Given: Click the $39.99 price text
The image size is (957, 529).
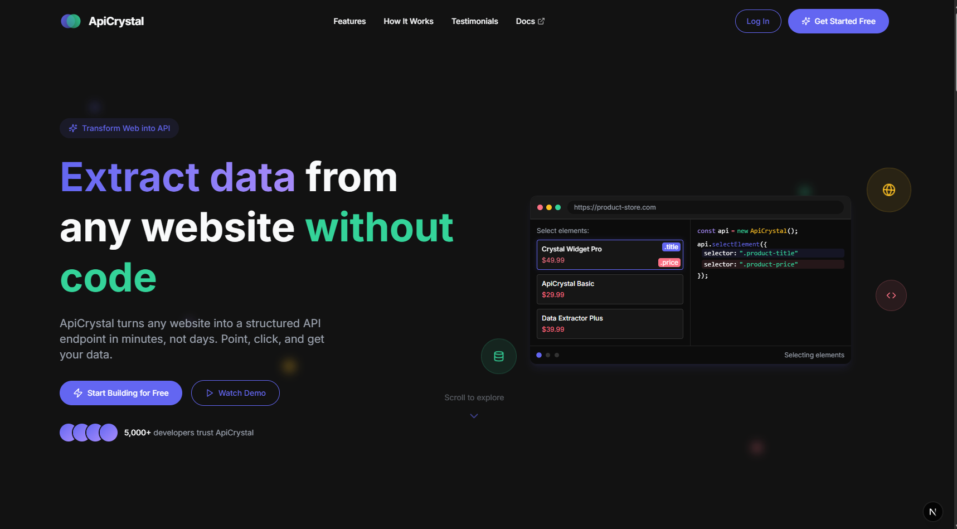Looking at the screenshot, I should pos(553,329).
